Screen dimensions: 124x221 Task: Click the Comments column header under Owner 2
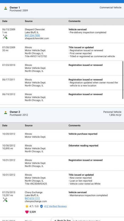75,125
